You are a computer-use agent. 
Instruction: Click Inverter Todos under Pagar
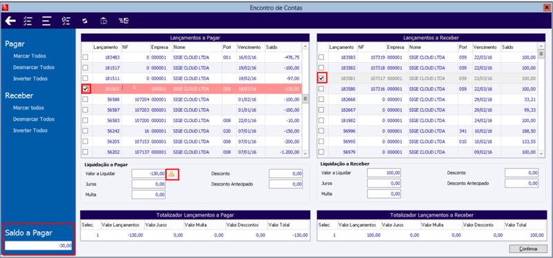(x=30, y=79)
